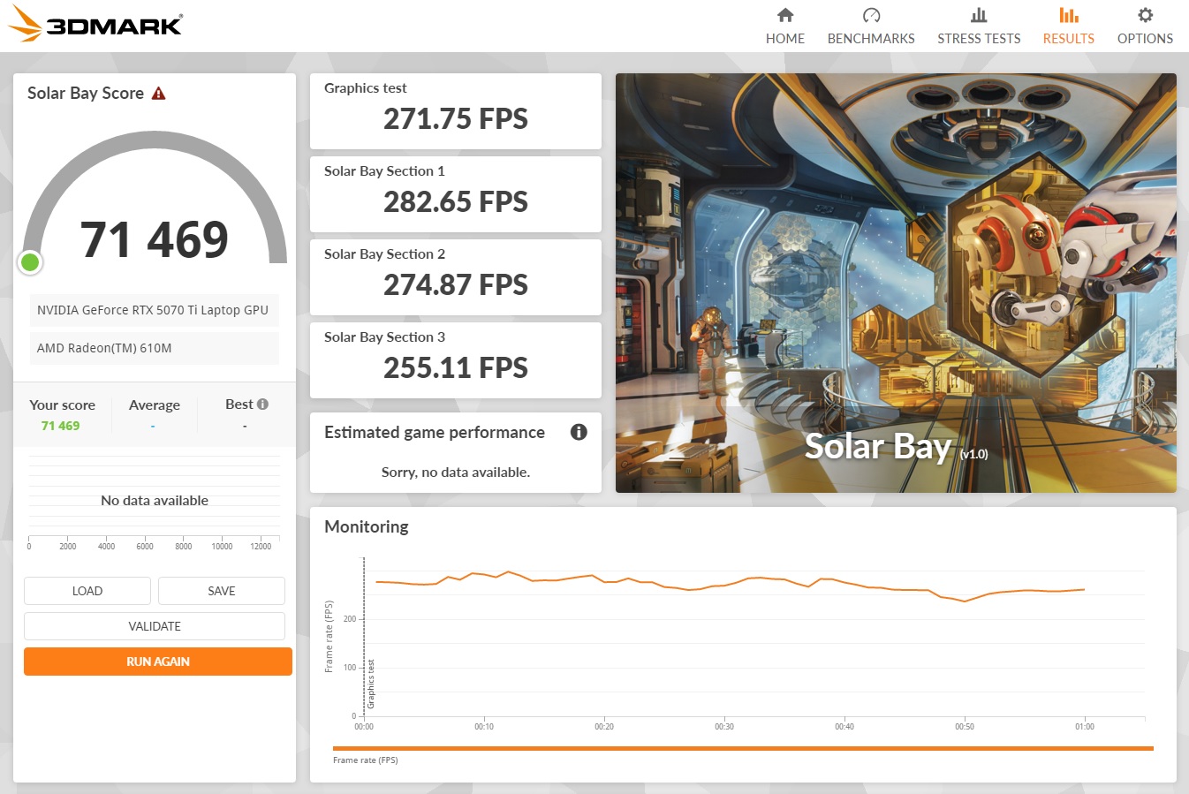Image resolution: width=1189 pixels, height=794 pixels.
Task: Click the NVIDIA GeForce RTX 5070 Ti field
Action: (154, 310)
